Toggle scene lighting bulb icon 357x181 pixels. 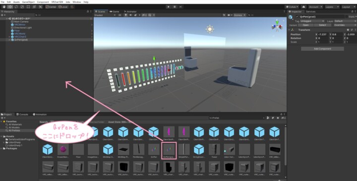point(125,15)
